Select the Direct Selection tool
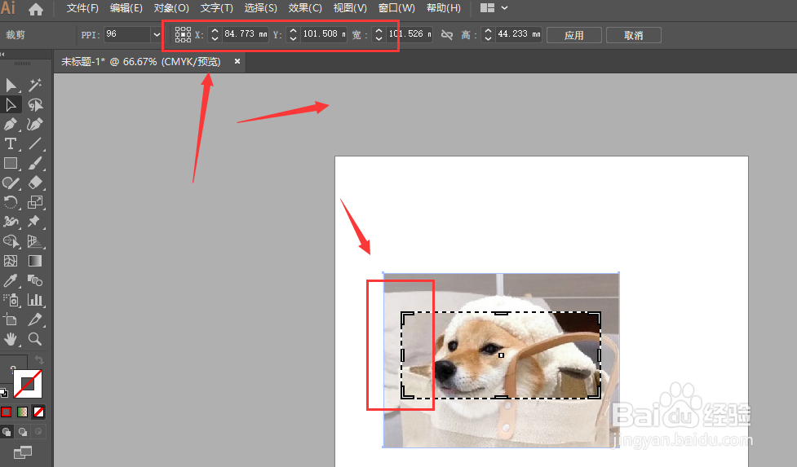Image resolution: width=797 pixels, height=467 pixels. coord(11,104)
